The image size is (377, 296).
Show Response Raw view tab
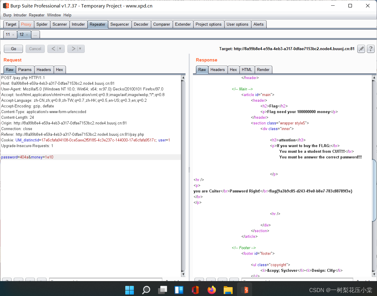click(202, 70)
